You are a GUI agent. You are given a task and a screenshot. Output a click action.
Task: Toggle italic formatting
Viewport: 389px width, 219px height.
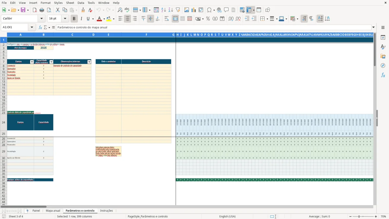coord(81,19)
